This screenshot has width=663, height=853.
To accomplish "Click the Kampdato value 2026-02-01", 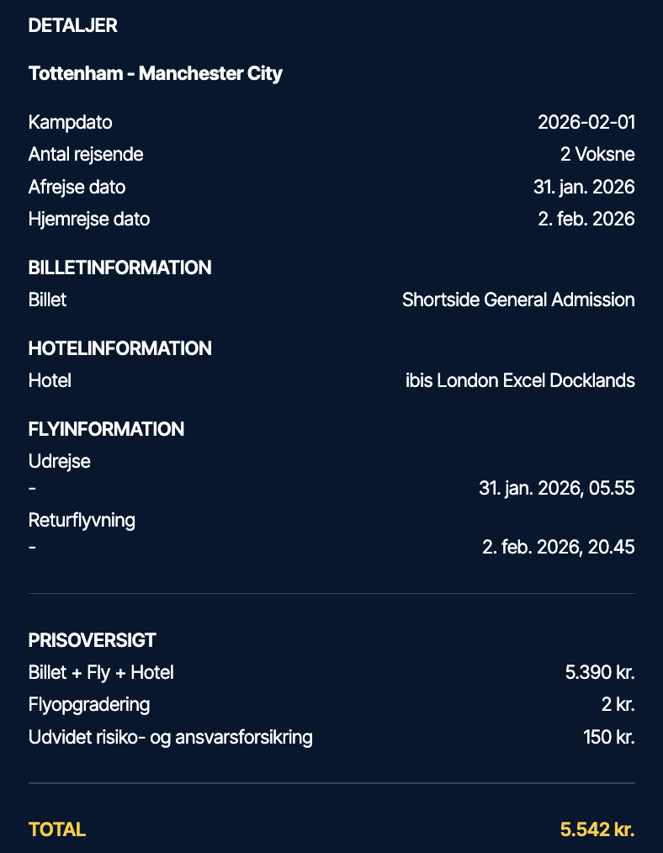I will [x=586, y=122].
